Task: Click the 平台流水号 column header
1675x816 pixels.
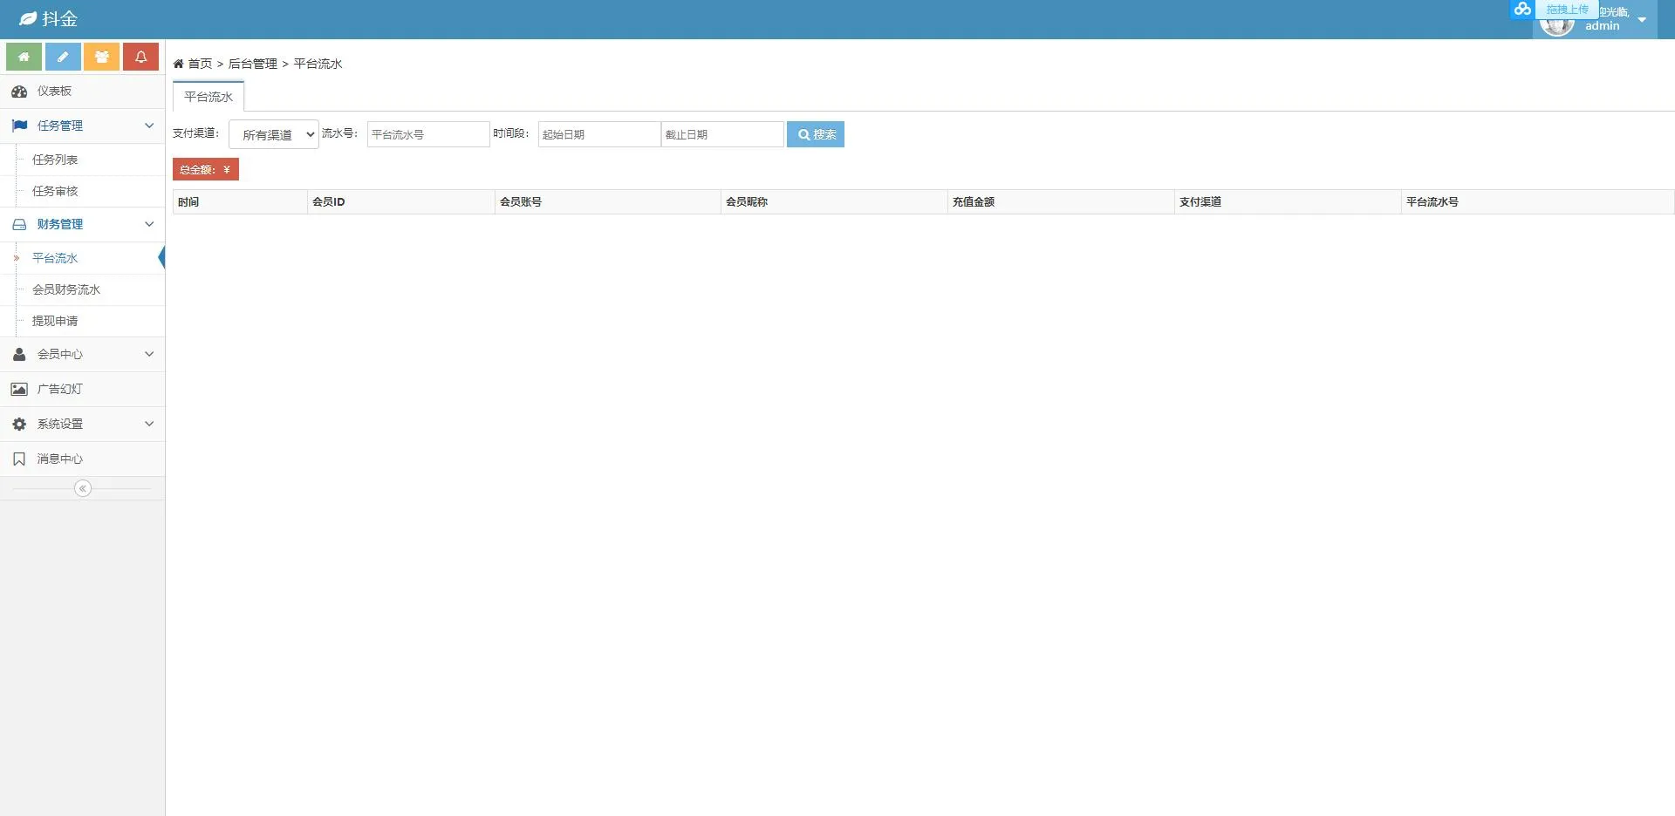Action: click(x=1538, y=201)
